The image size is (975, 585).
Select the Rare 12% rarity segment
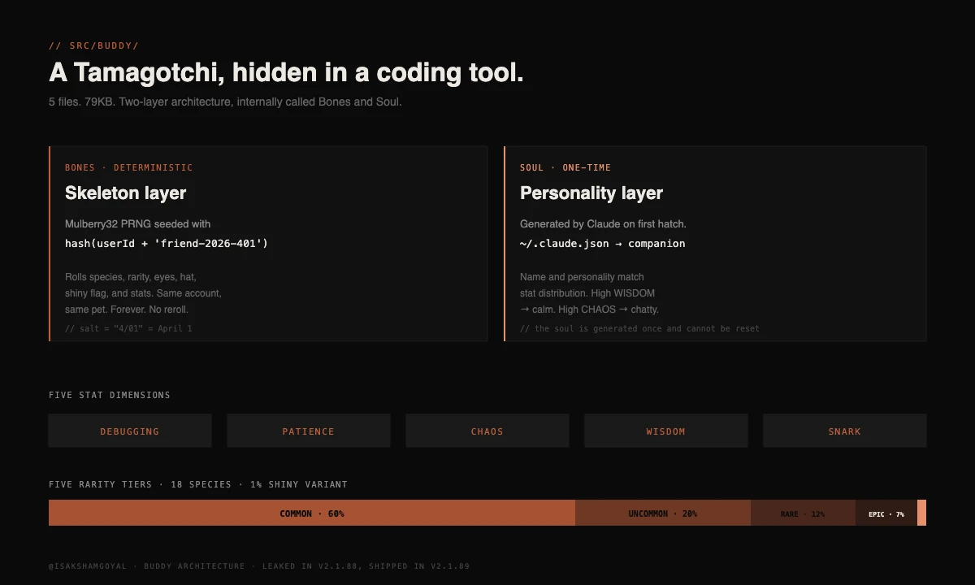[803, 513]
